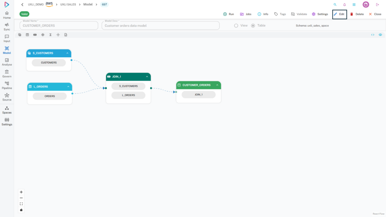Toggle the eye preview icon
Screen dimensions: 386x217
tap(380, 35)
